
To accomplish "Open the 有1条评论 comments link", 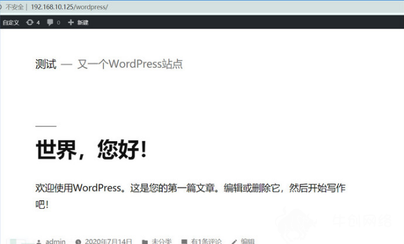I will pos(206,241).
